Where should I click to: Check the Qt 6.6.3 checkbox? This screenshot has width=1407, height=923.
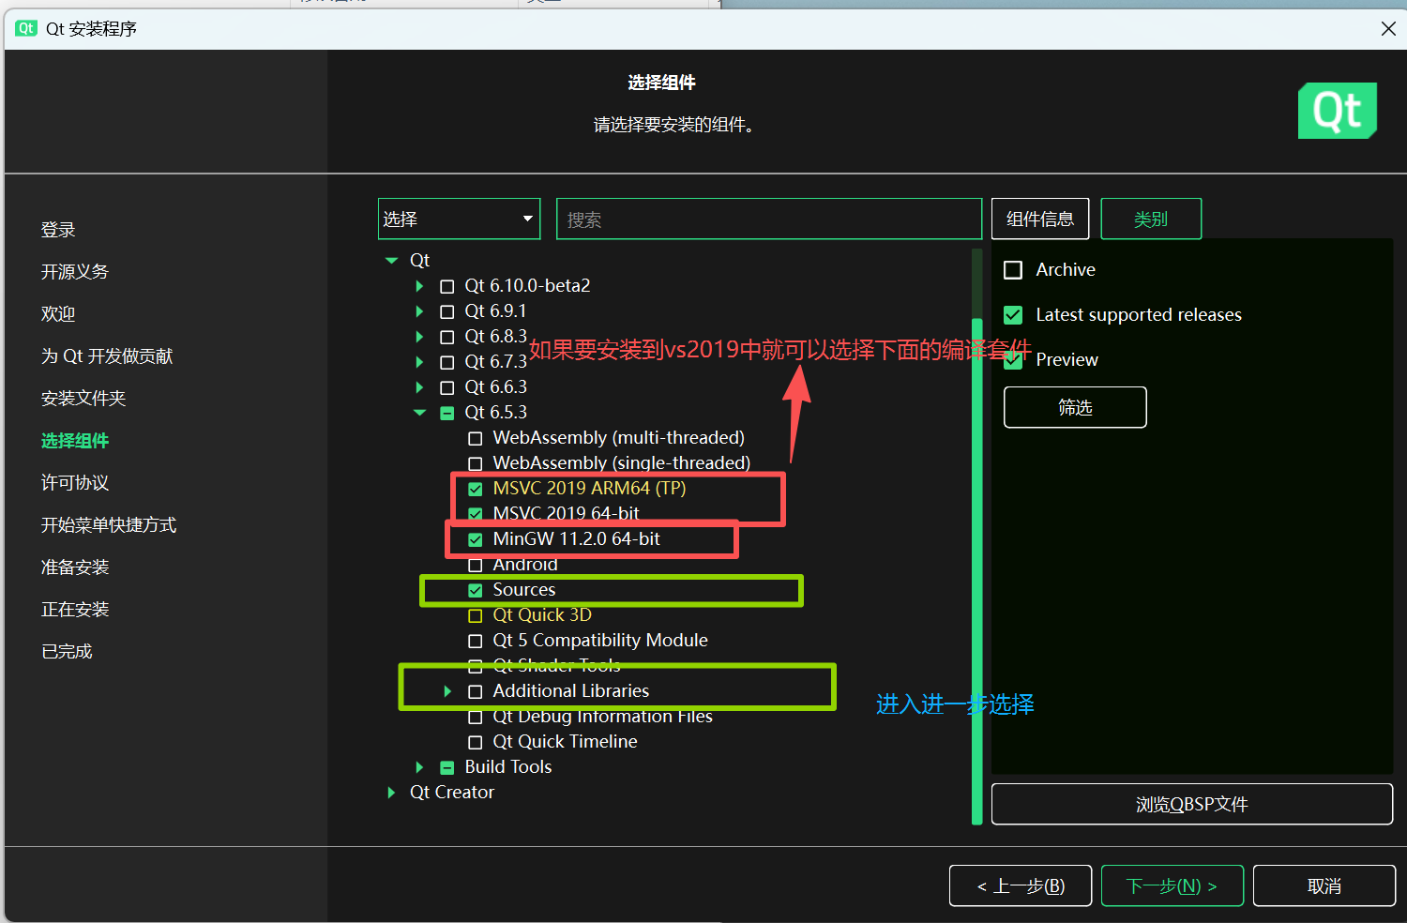447,387
